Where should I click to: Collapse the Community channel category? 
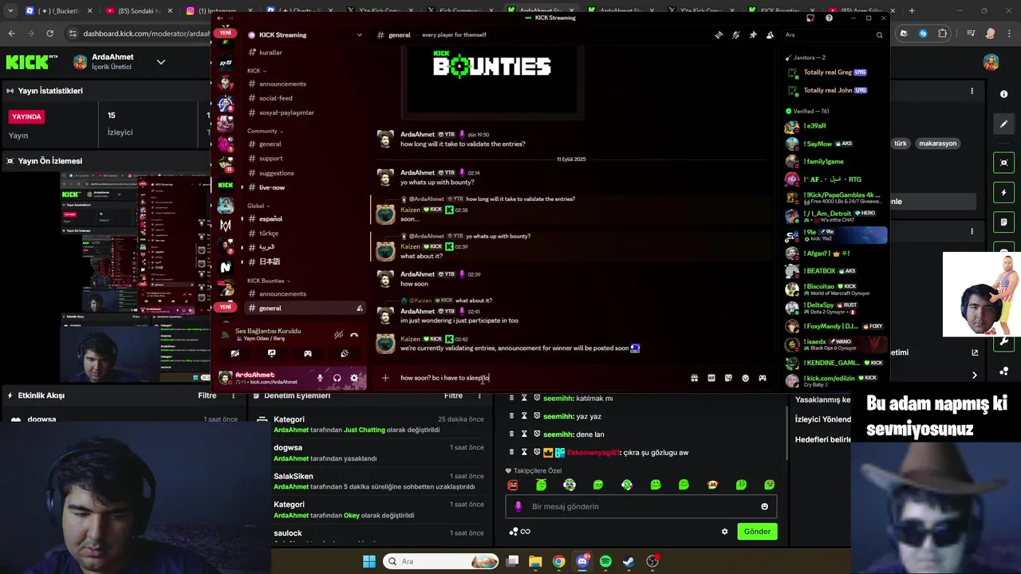265,131
